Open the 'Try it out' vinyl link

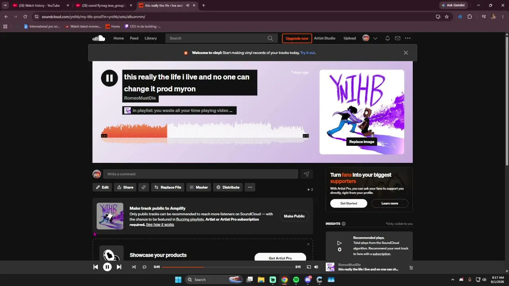[307, 53]
